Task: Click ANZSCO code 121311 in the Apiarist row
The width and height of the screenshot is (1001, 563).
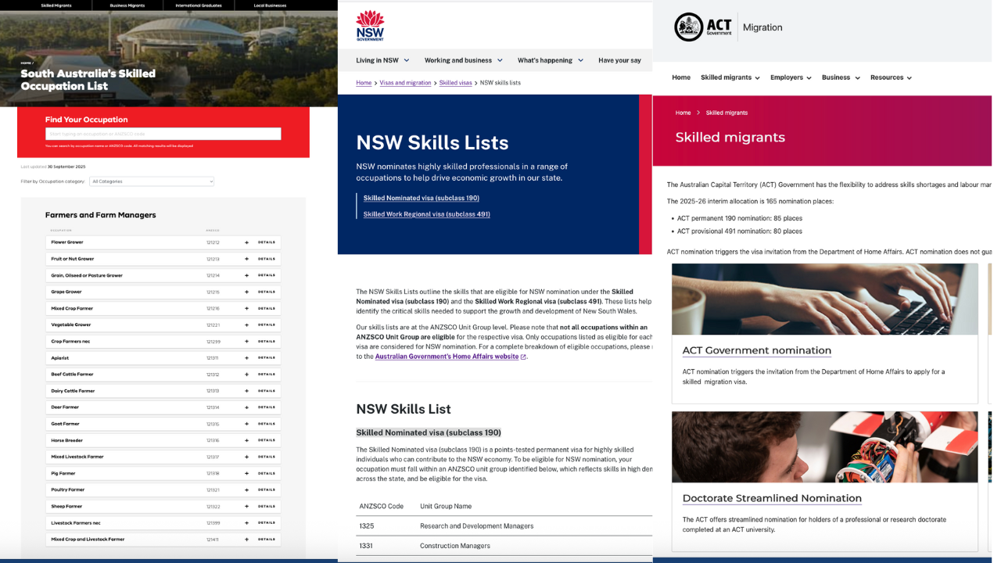Action: coord(213,358)
